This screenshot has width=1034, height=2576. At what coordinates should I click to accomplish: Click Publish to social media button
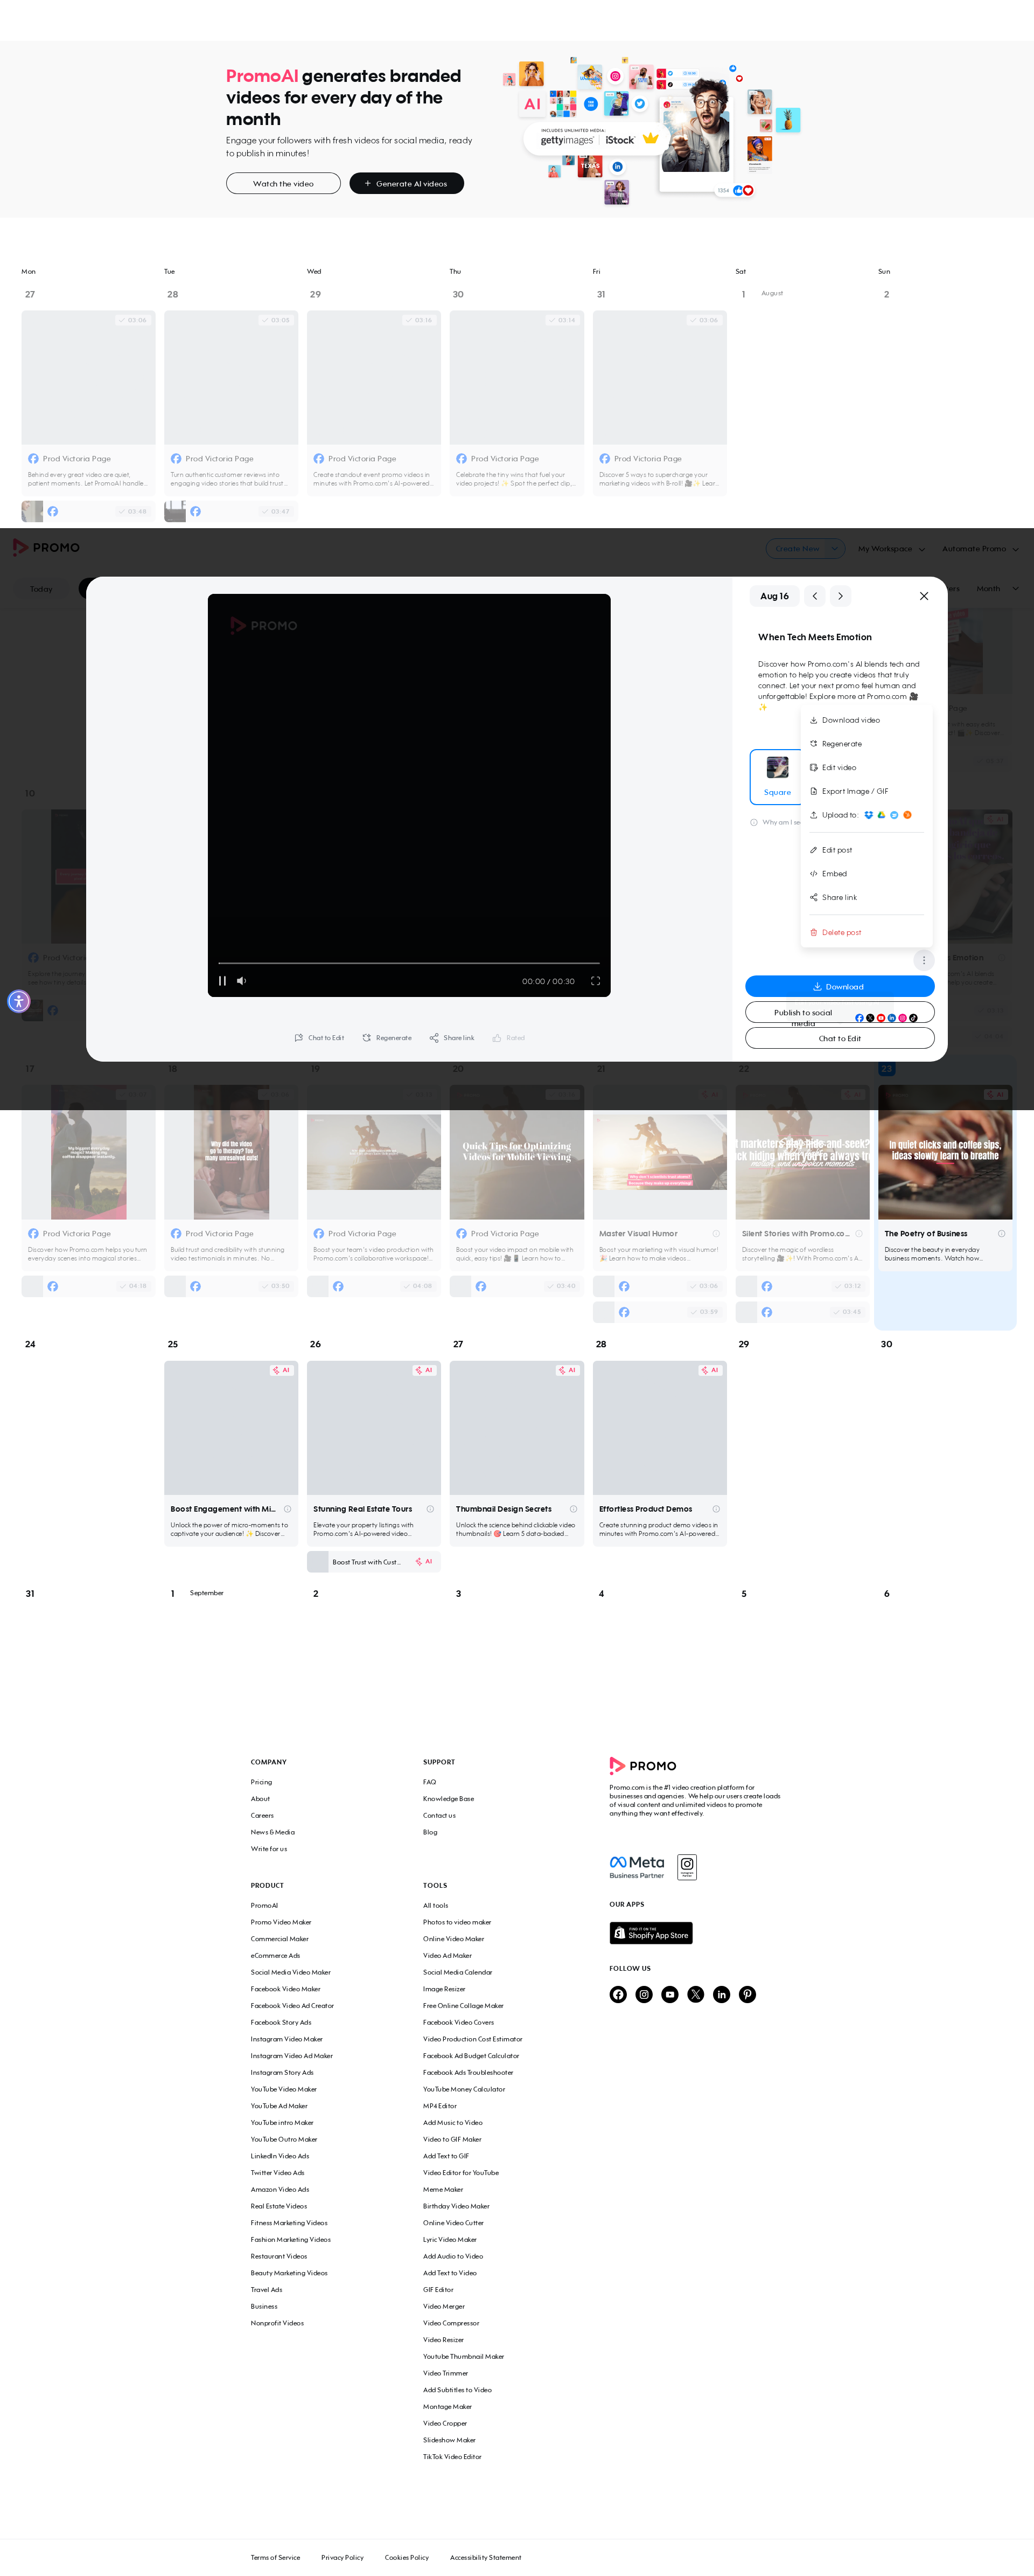pos(839,1012)
